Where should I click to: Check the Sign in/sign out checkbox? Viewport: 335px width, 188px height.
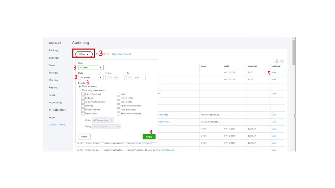[83, 94]
